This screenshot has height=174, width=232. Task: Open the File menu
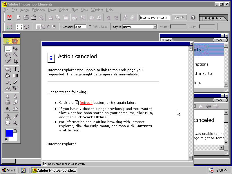tap(6, 10)
